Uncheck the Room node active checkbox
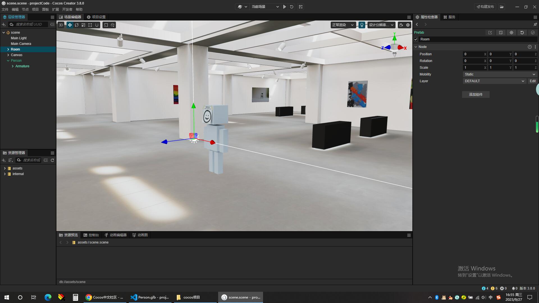The image size is (539, 303). (x=416, y=39)
